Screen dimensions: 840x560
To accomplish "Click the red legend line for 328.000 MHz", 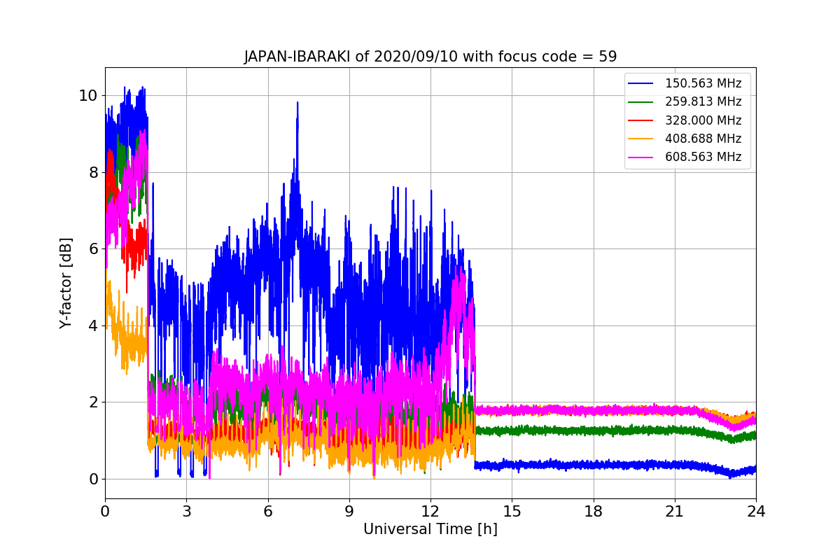I will click(640, 120).
